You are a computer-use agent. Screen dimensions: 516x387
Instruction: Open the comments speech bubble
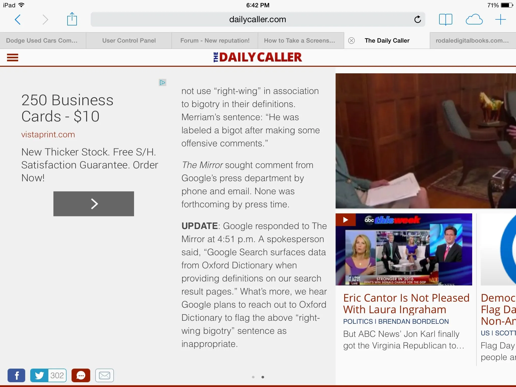[81, 375]
